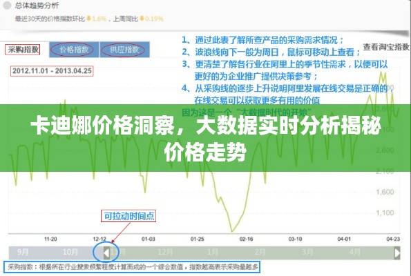Screen dimensions: 411x276
Task: Click the 04-01 x-axis date label
Action: click(x=344, y=239)
